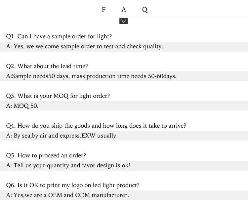The width and height of the screenshot is (248, 203).
Task: Click the letter F in the heading
Action: 103,10
